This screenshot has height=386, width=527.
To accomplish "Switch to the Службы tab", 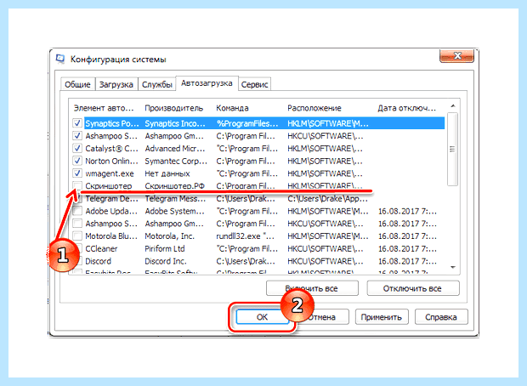I will coord(157,84).
